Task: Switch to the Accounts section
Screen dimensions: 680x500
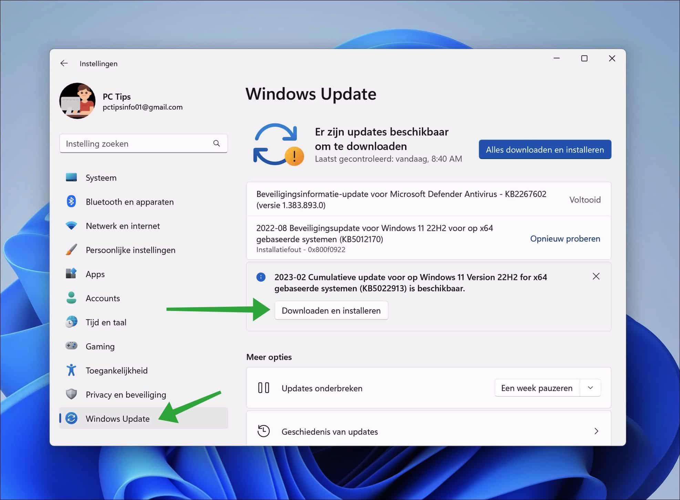Action: 103,298
